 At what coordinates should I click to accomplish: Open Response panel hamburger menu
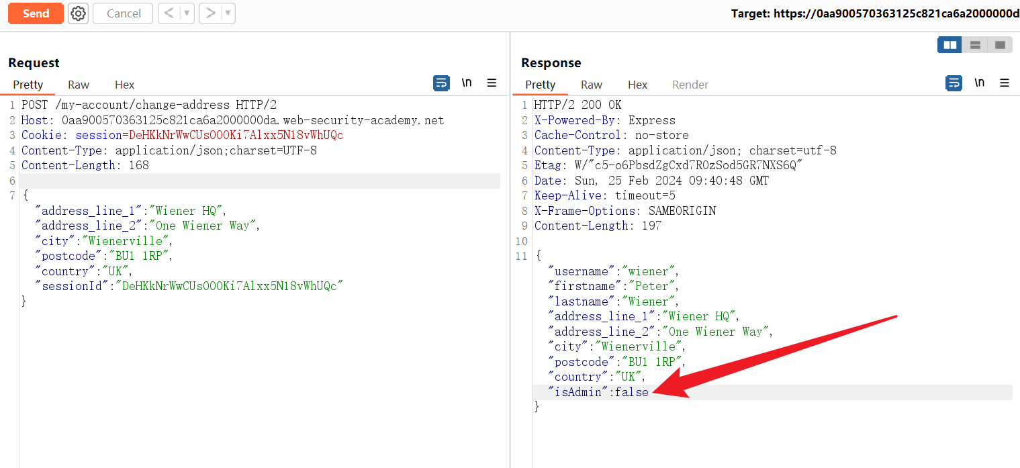coord(1005,83)
